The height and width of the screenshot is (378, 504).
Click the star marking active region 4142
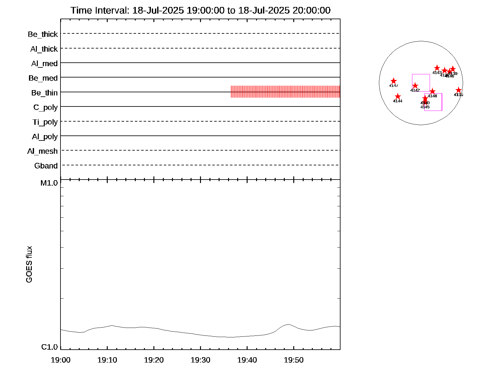click(415, 86)
